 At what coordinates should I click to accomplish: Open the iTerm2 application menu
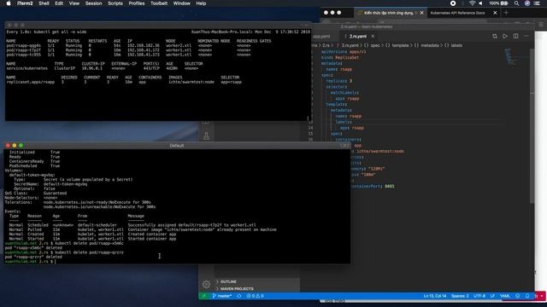(24, 3)
